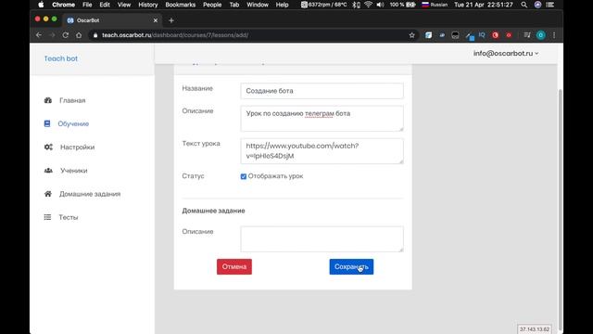The image size is (593, 334).
Task: Click the lesson Описание textarea
Action: point(322,119)
